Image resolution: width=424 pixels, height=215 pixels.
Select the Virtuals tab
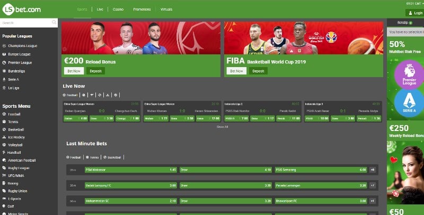point(166,9)
